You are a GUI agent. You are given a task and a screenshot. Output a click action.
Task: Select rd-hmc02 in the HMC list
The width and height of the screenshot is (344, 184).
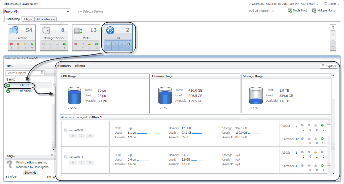tap(26, 91)
